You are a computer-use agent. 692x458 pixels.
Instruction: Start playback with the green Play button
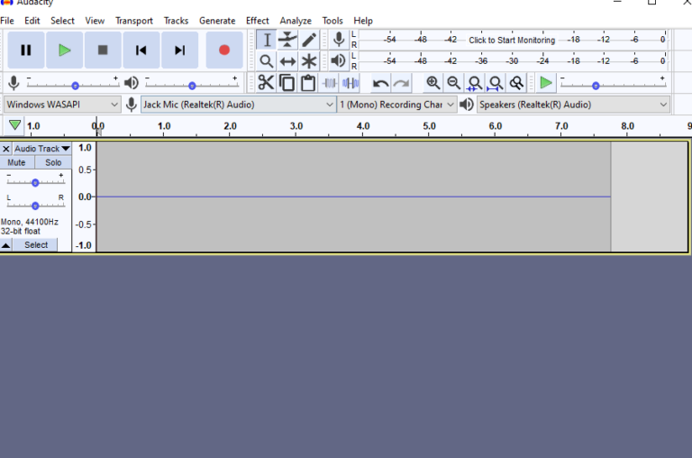pos(65,50)
